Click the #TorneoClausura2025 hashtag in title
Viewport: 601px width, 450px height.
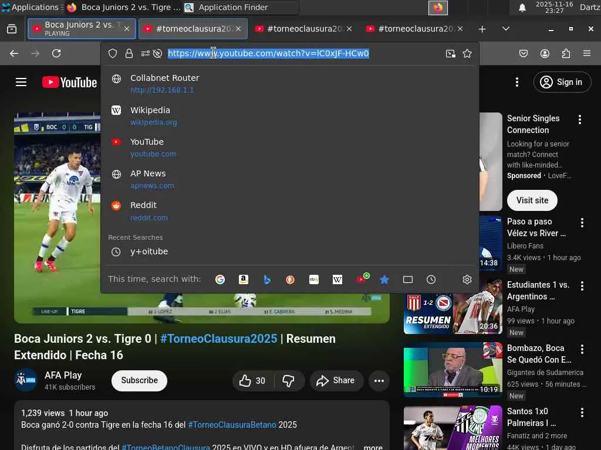(x=218, y=339)
